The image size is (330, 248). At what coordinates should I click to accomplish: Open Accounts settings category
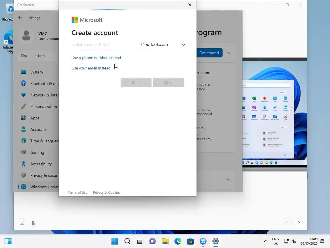pyautogui.click(x=38, y=129)
